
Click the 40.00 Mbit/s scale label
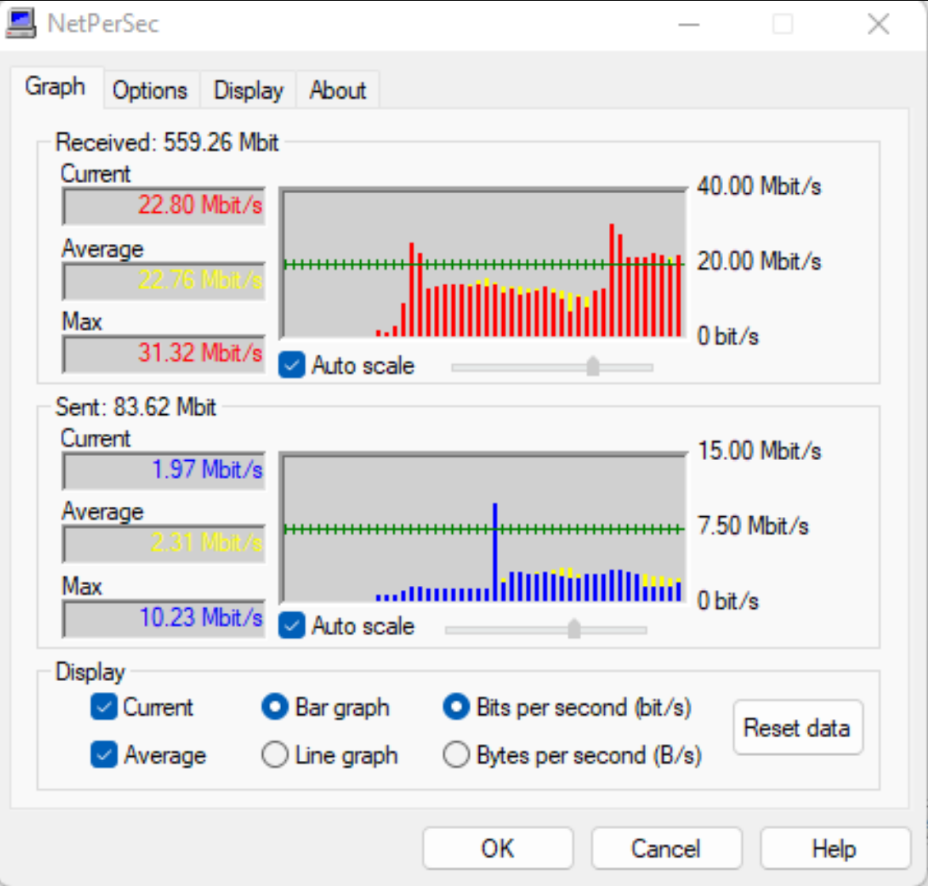[x=759, y=186]
